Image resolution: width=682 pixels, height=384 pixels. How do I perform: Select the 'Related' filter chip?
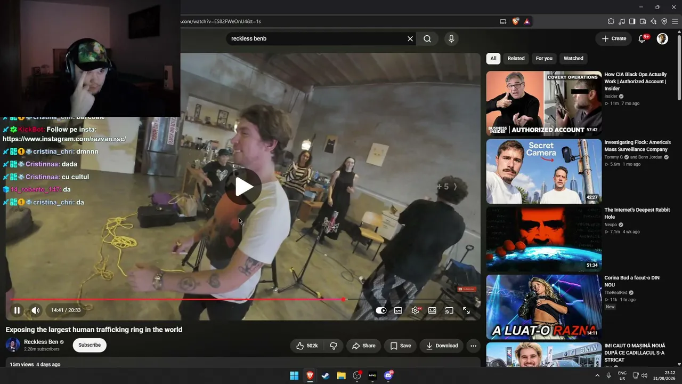[x=516, y=58]
